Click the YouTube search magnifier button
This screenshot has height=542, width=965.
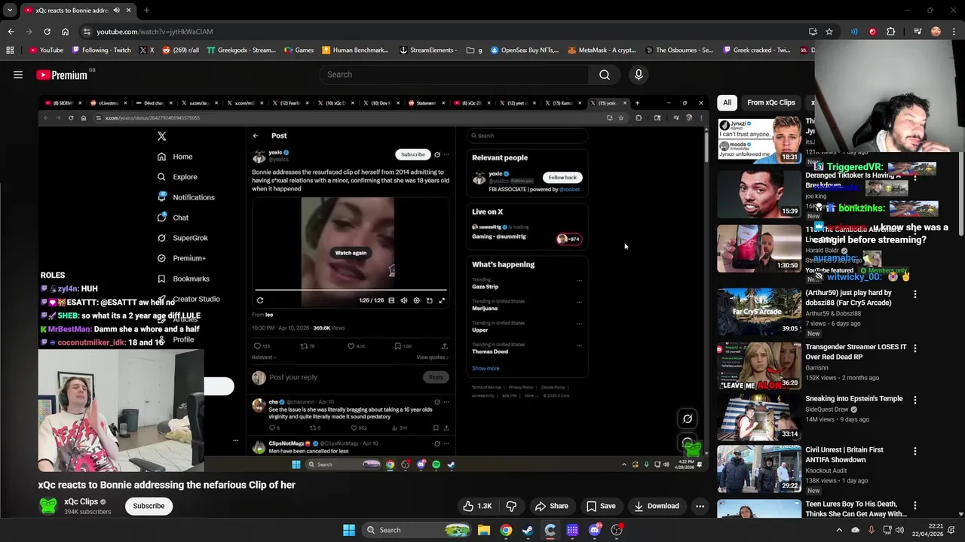click(x=605, y=75)
